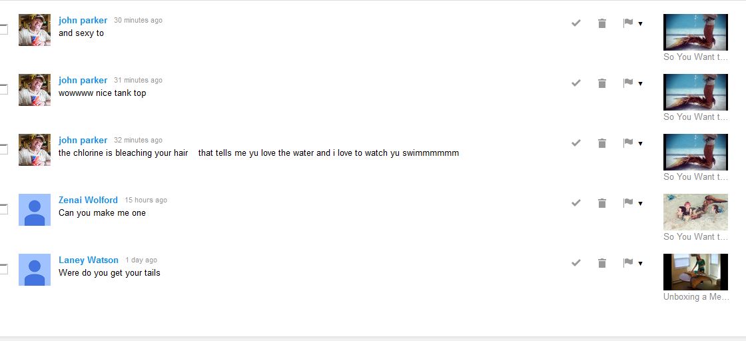The width and height of the screenshot is (746, 341).
Task: Approve Laney Watson's 'Were do you get' comment
Action: pyautogui.click(x=576, y=263)
